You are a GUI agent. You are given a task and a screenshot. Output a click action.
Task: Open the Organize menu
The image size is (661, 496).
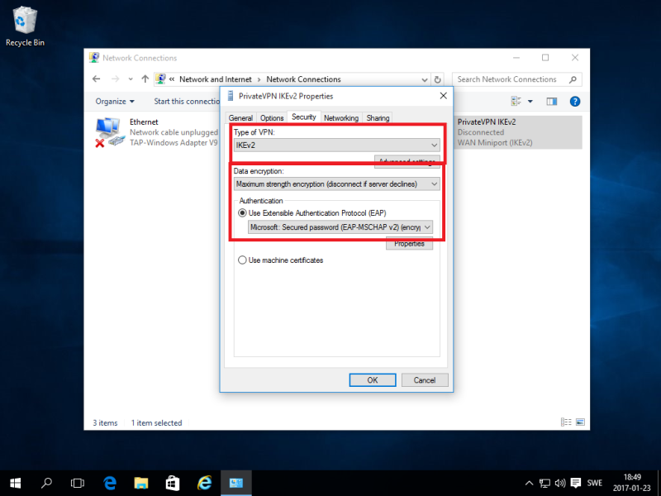115,101
